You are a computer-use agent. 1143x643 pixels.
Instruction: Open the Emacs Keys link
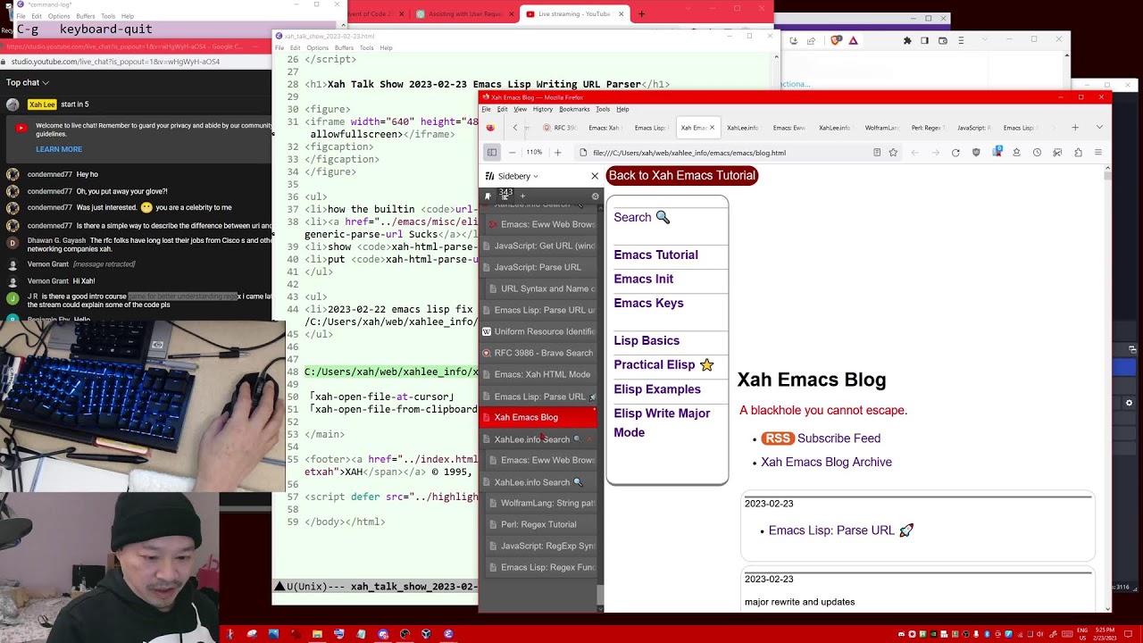648,303
